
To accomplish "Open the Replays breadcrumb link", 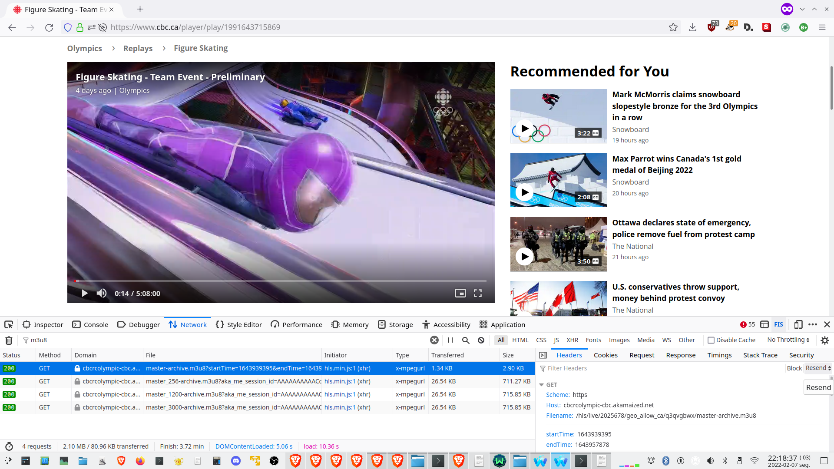I will [x=138, y=48].
